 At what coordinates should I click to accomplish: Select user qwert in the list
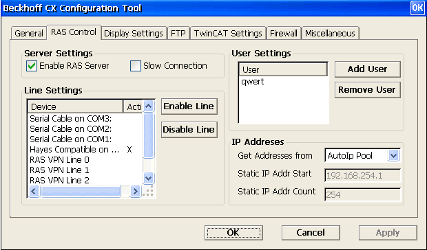tap(253, 82)
